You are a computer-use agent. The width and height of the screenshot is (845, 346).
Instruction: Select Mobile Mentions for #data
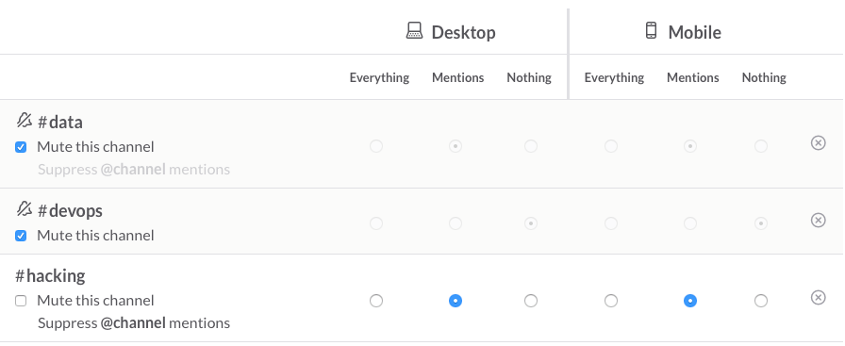689,146
